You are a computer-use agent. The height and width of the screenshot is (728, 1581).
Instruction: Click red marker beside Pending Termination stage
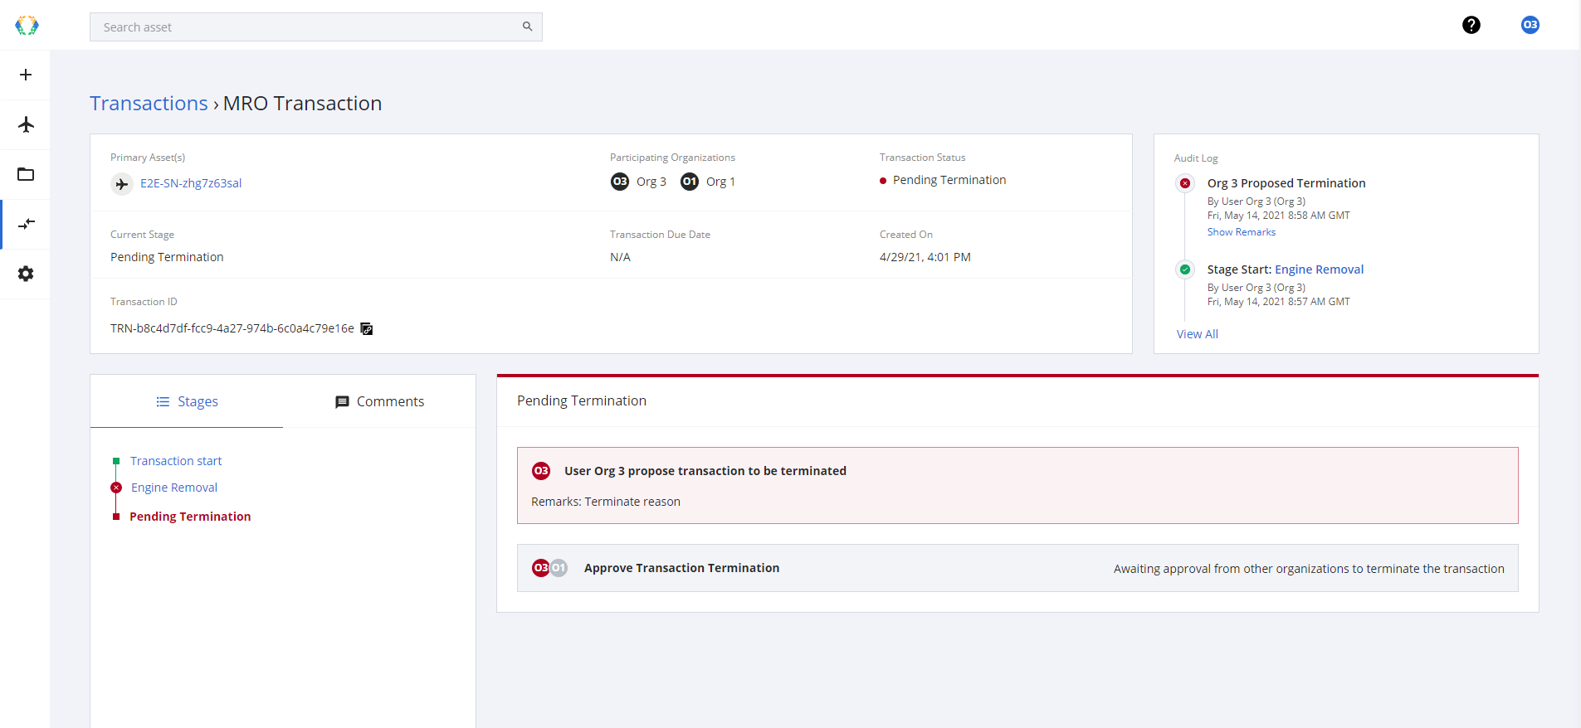tap(116, 517)
